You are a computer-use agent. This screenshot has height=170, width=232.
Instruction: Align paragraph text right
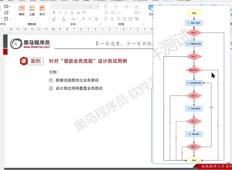[x=118, y=19]
